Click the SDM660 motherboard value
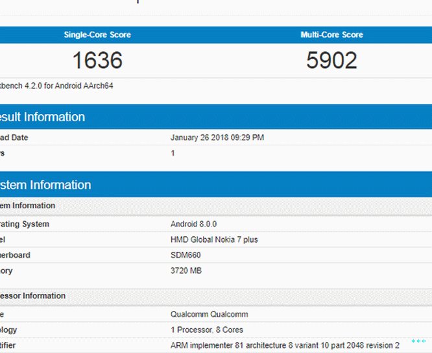This screenshot has width=432, height=353. [x=186, y=255]
